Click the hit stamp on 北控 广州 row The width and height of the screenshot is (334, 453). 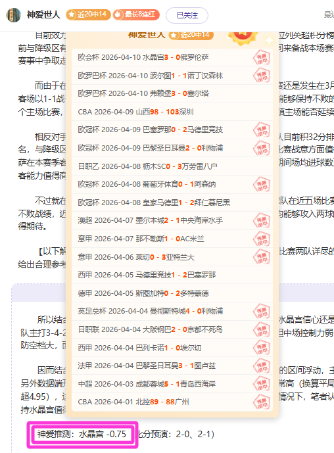262,402
